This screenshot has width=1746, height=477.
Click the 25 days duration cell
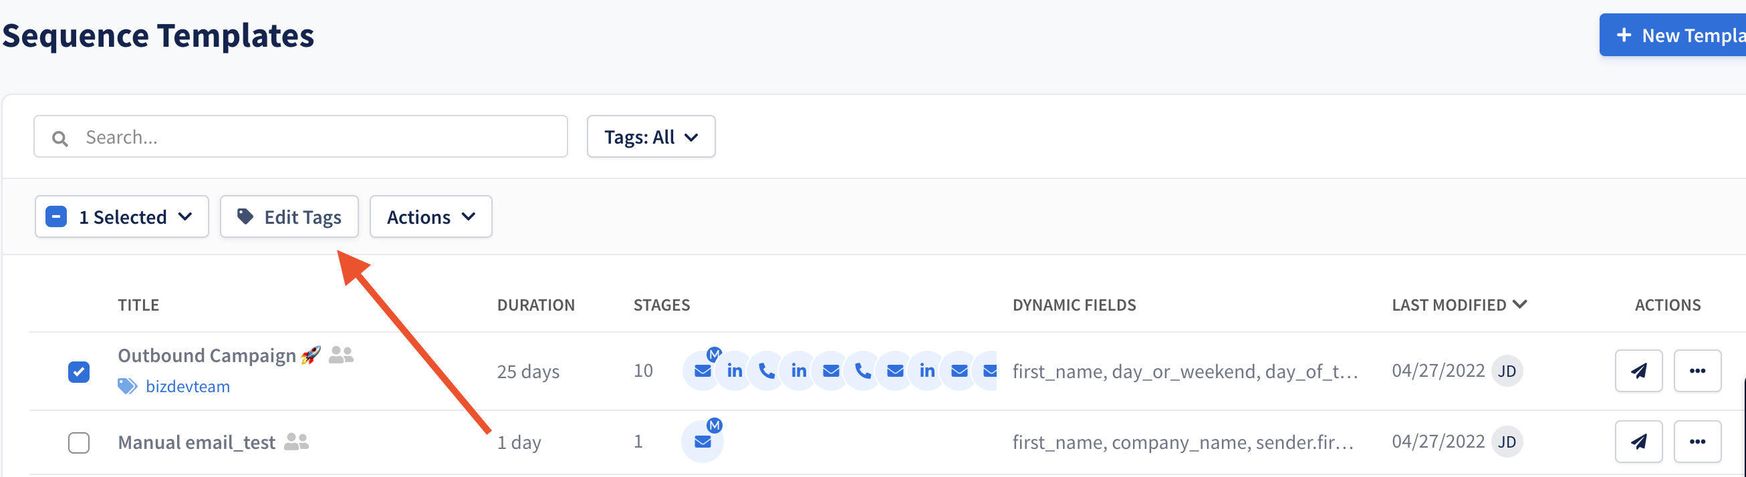tap(528, 371)
